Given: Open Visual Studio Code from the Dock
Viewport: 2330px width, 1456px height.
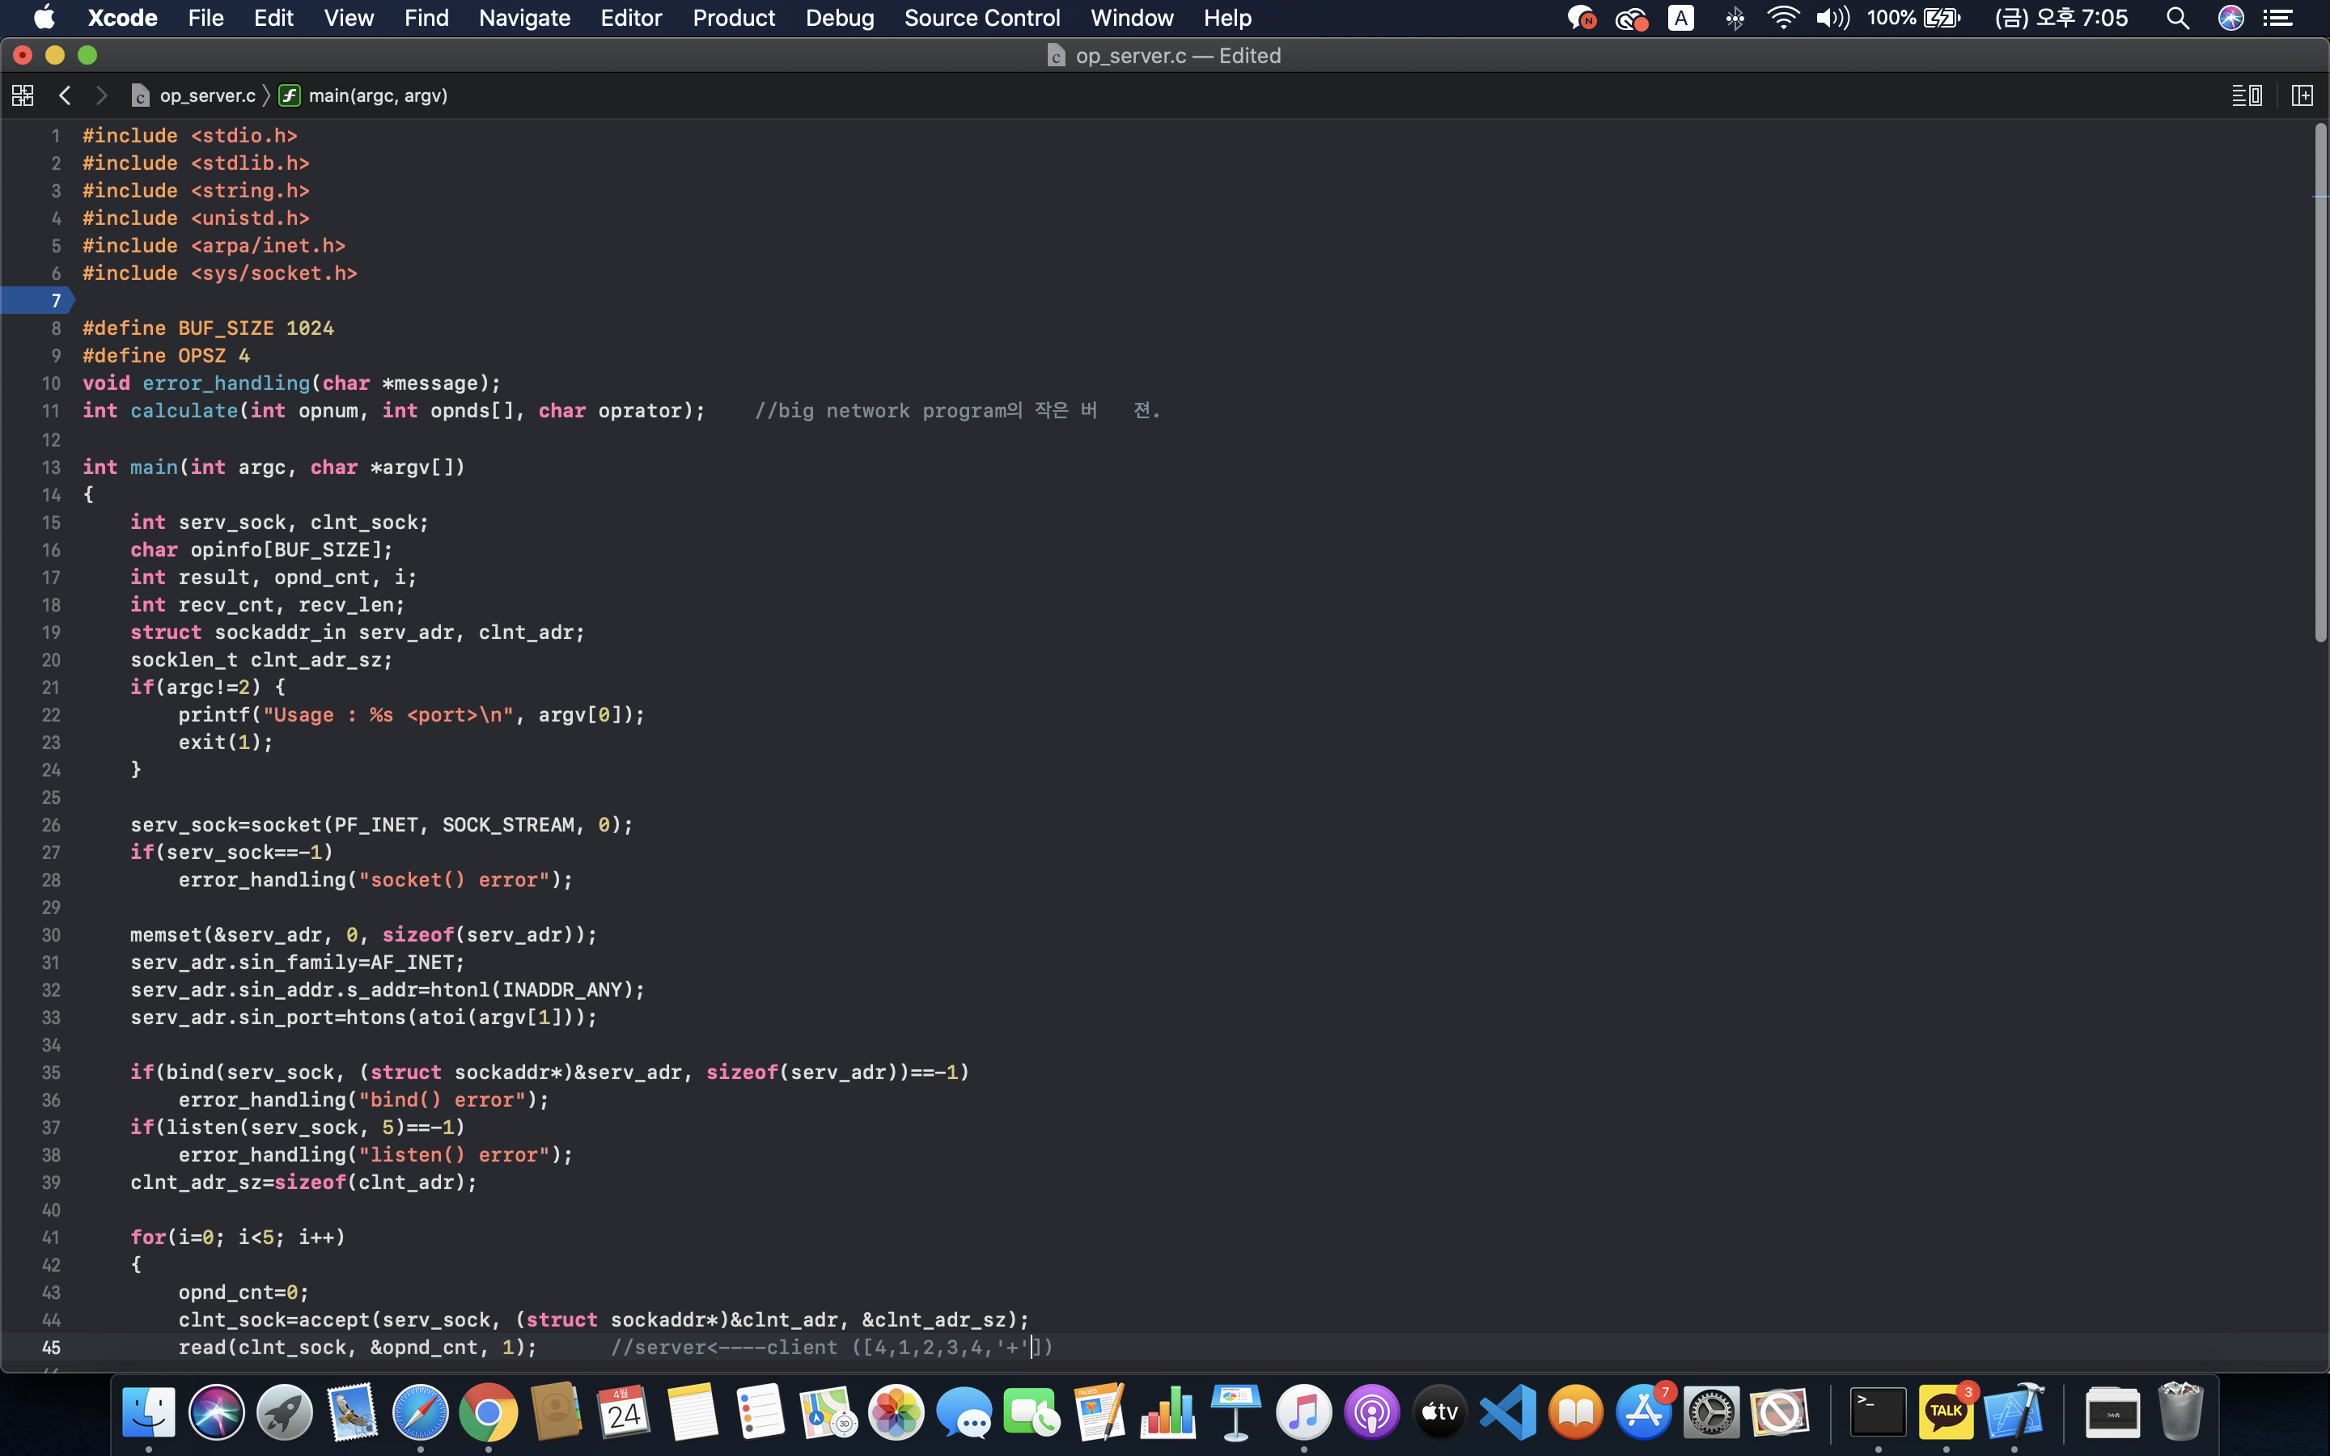Looking at the screenshot, I should pyautogui.click(x=1508, y=1412).
